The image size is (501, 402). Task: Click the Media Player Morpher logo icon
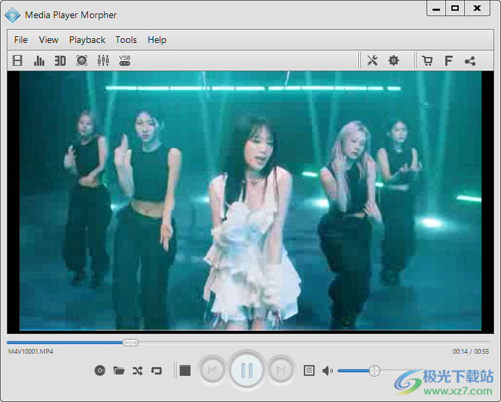click(x=13, y=15)
